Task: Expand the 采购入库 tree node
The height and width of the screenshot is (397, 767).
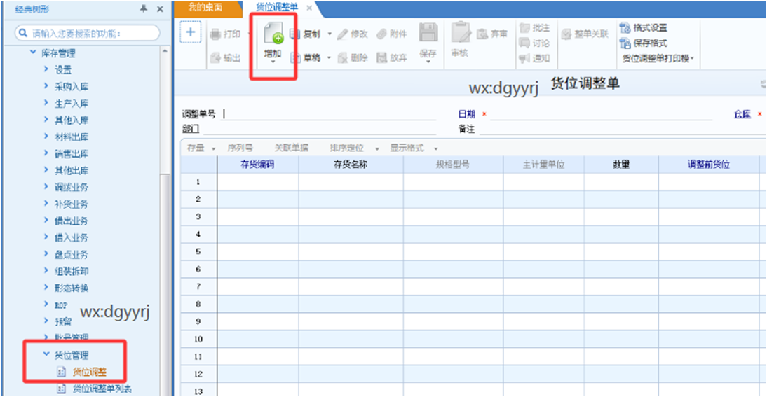Action: point(46,86)
